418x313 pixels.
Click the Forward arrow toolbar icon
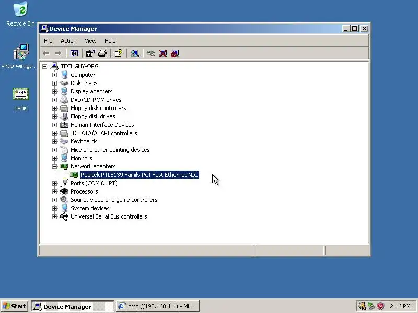[x=58, y=54]
